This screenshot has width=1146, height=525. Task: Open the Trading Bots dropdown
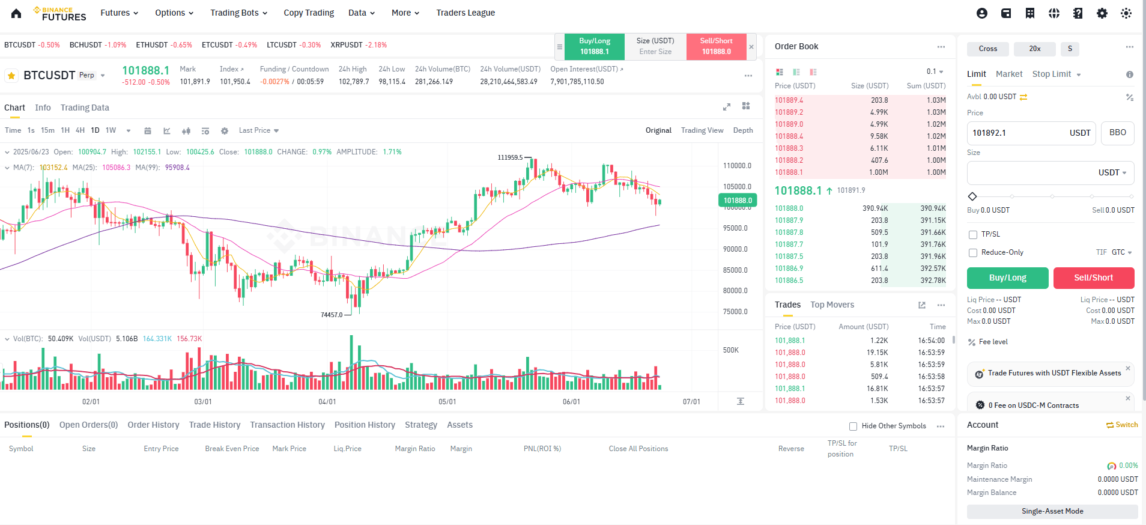238,13
